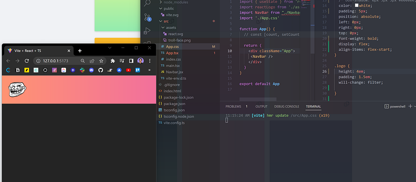Screen dimensions: 416x182
Task: Open the Discord bookmark
Action: pyautogui.click(x=92, y=70)
